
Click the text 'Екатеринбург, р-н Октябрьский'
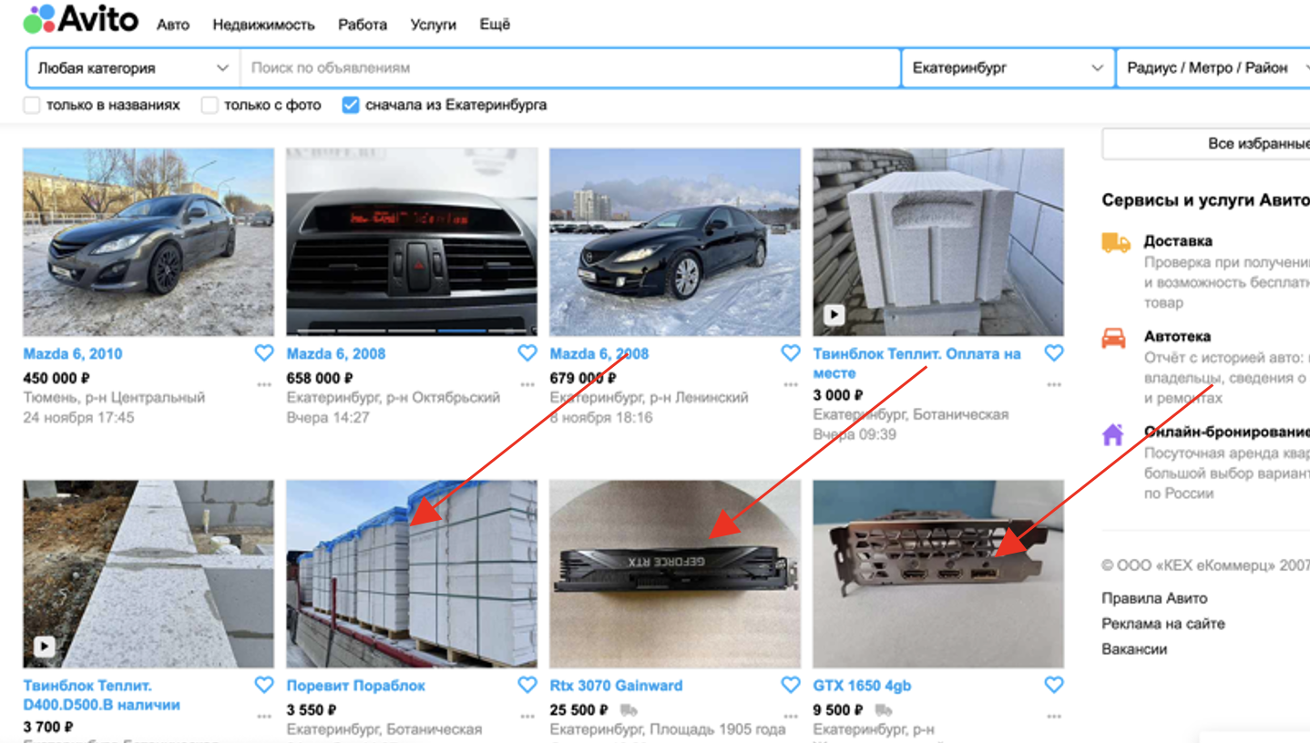(x=394, y=397)
